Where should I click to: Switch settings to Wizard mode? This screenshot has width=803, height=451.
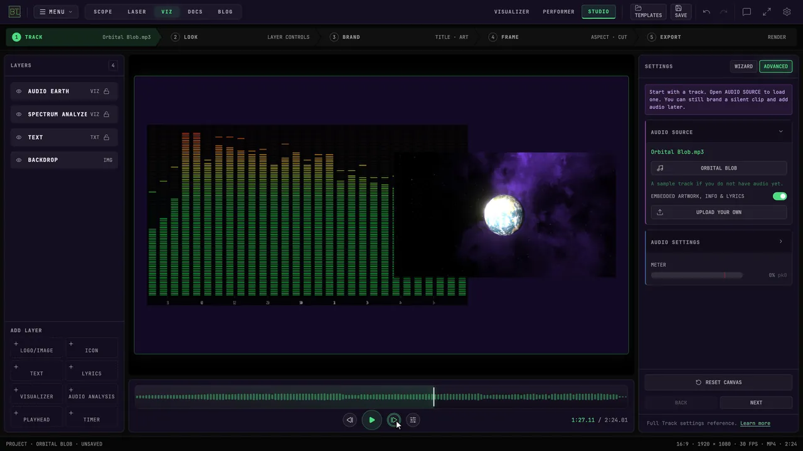[x=743, y=66]
